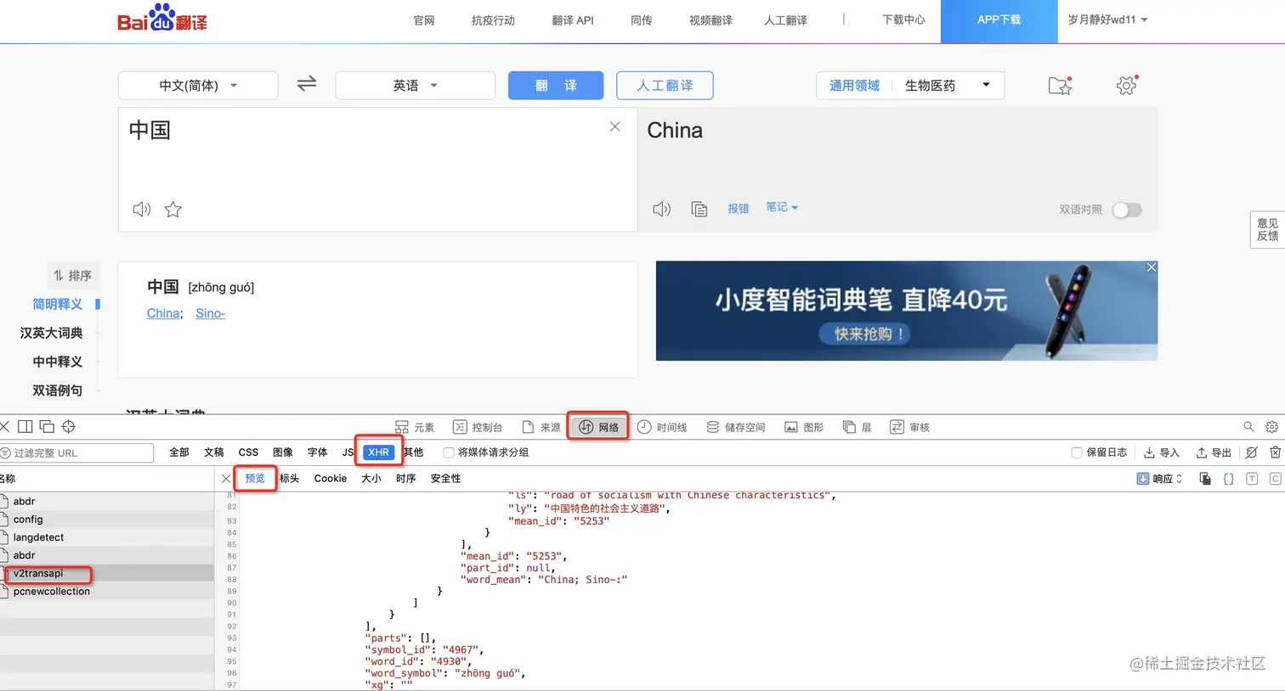Play source text audio speaker icon
Screen dimensions: 1285x691
142,209
